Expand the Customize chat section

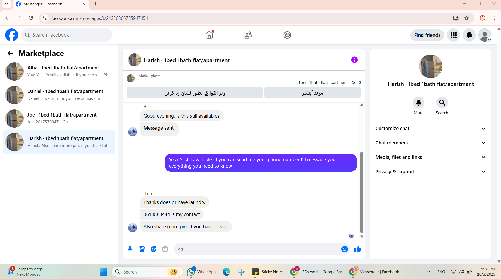(430, 129)
